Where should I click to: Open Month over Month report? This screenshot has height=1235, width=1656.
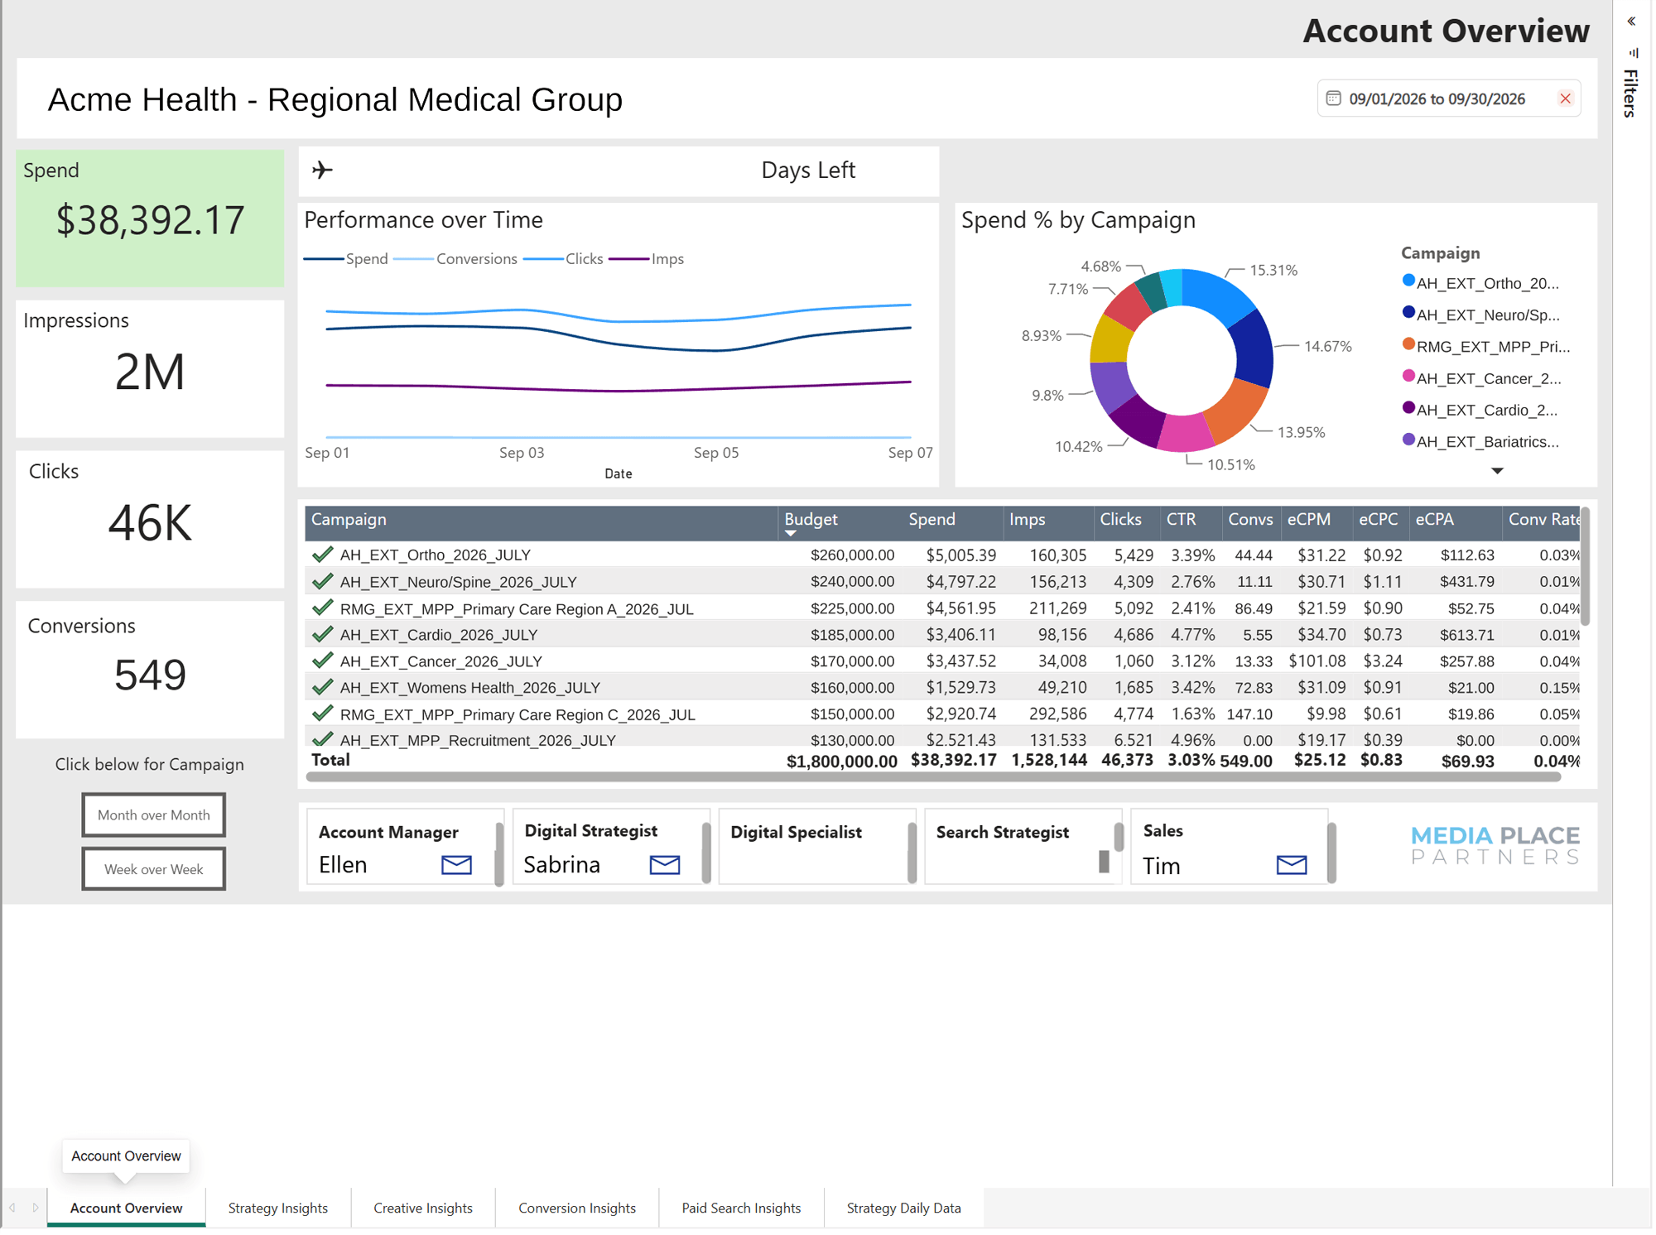click(153, 815)
